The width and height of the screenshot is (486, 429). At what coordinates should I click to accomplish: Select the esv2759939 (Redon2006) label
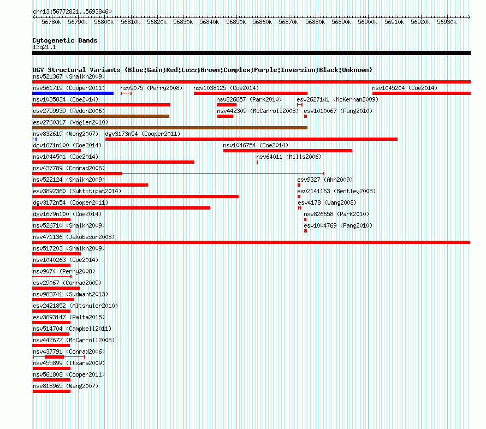tap(69, 111)
